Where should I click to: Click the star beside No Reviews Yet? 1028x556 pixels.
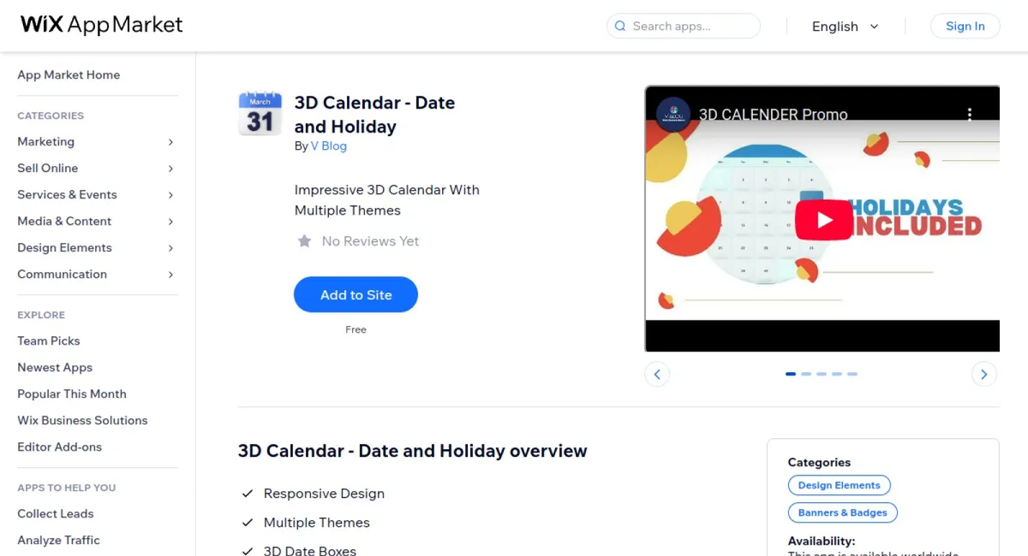(305, 241)
